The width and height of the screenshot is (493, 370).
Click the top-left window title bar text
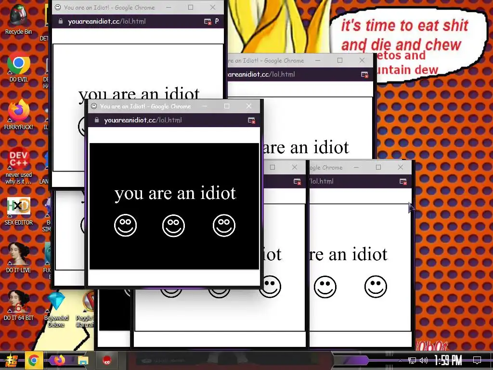pyautogui.click(x=109, y=8)
